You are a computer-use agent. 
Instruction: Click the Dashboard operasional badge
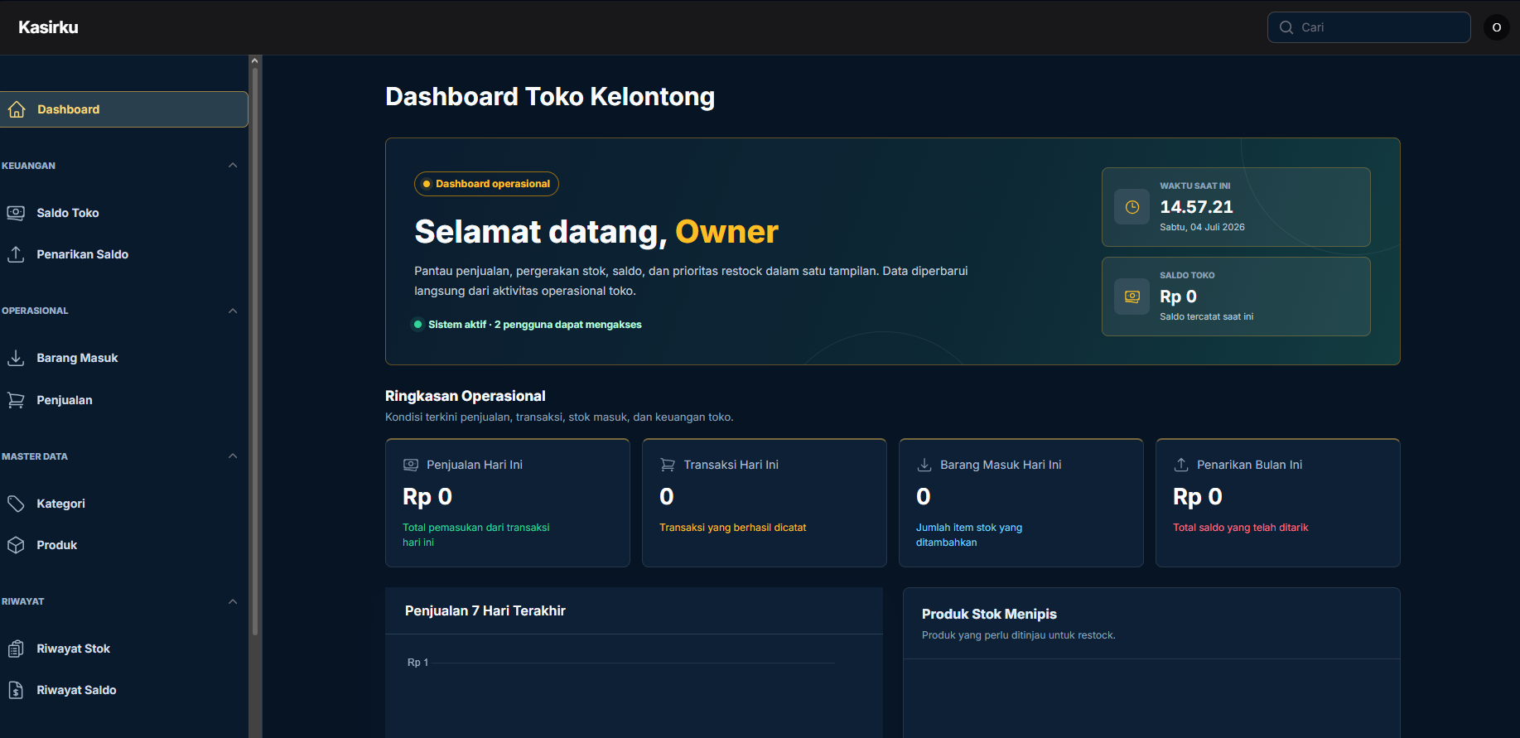point(486,184)
